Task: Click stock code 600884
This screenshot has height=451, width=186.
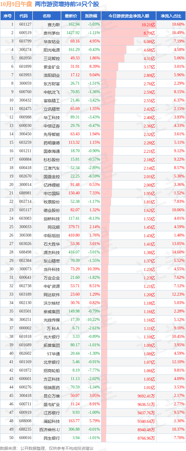Action: 25,159
